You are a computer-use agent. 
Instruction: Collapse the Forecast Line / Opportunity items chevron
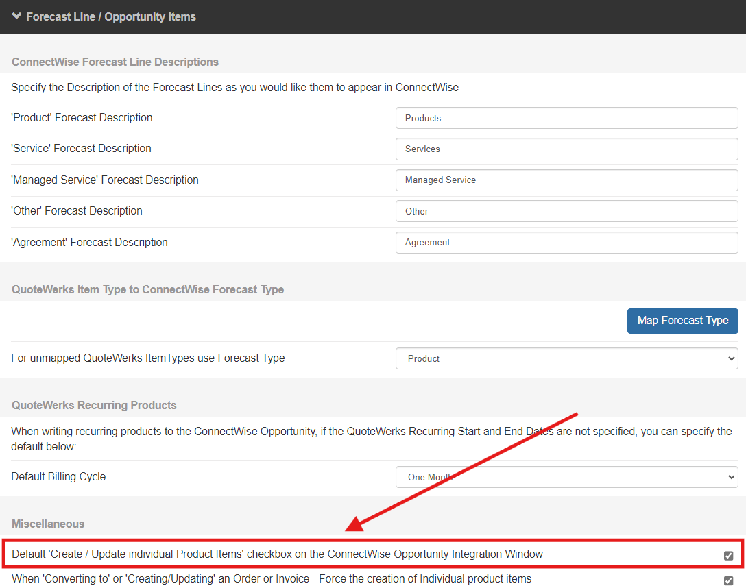point(16,16)
